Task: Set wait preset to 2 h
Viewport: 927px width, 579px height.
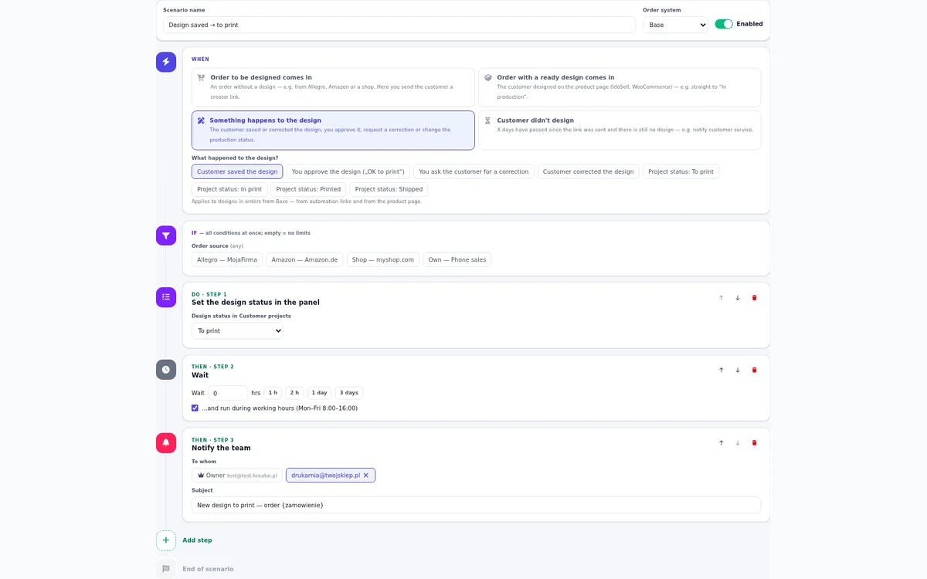Action: point(294,393)
